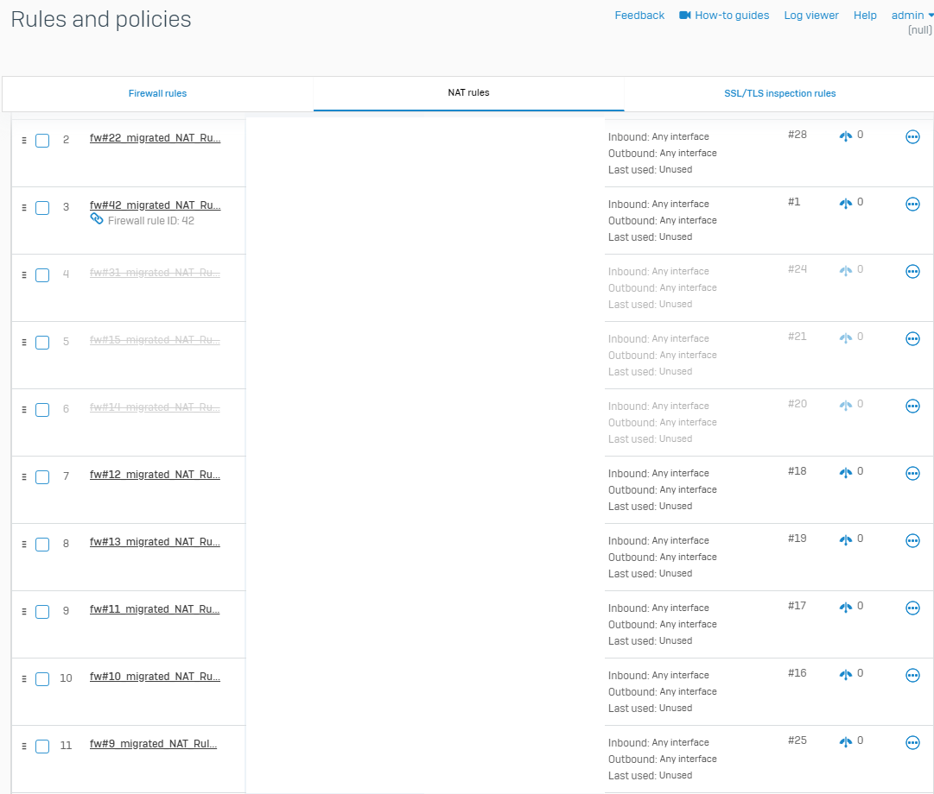Click the usage counter icon for rule 8
934x794 pixels.
click(846, 540)
